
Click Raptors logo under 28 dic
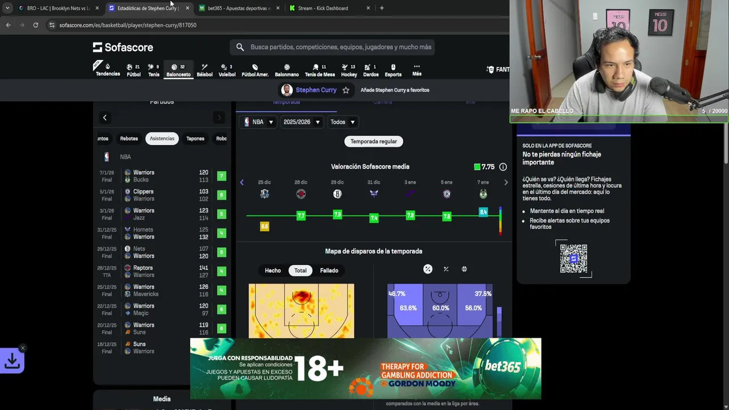coord(301,194)
